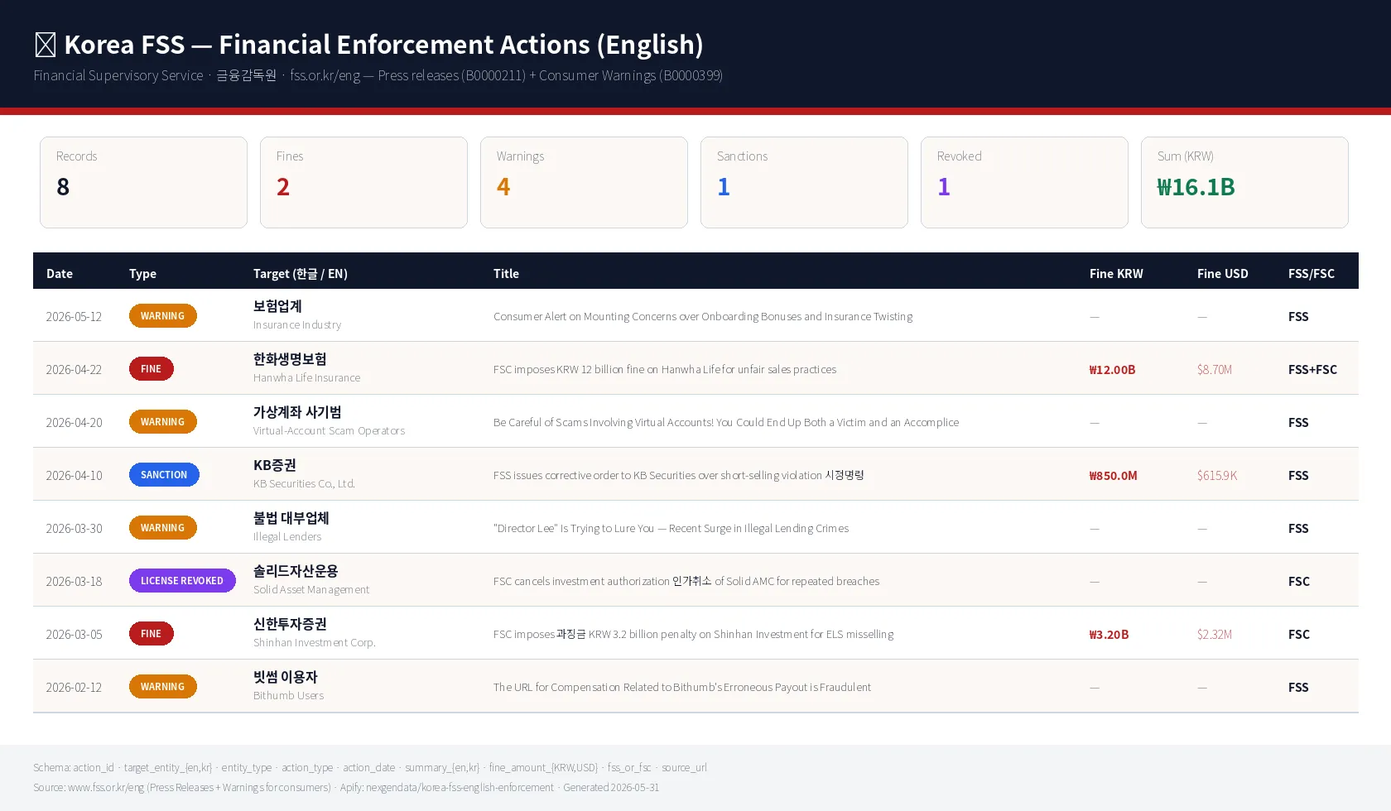Screen dimensions: 1391x811
Task: Select date 2026-05-12
Action: (x=74, y=317)
